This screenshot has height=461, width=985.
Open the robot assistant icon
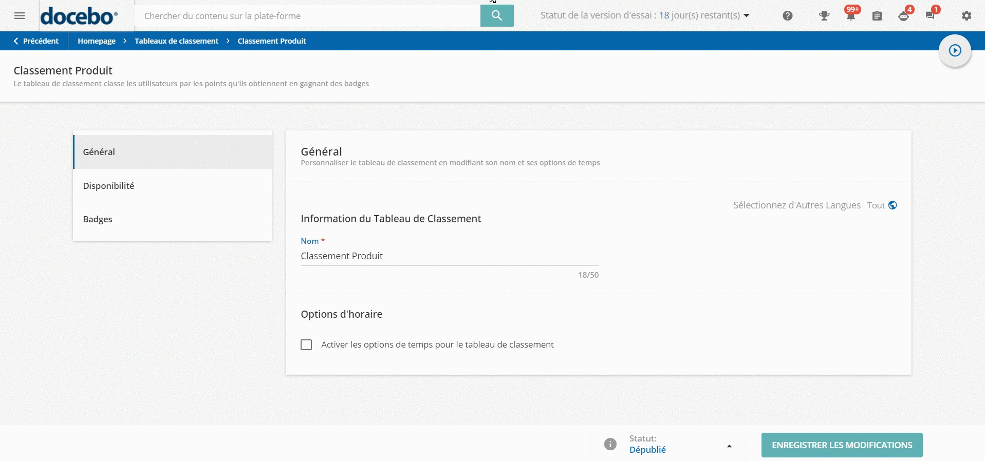point(903,16)
